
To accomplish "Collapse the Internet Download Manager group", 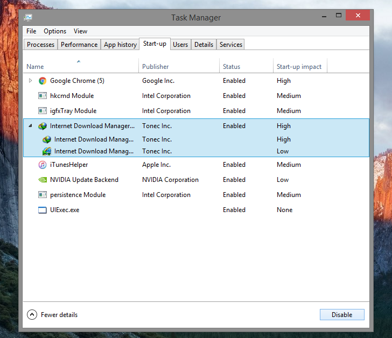I will pyautogui.click(x=31, y=125).
